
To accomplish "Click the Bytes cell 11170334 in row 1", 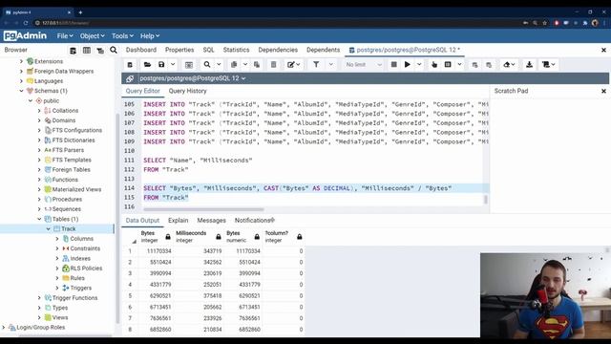I will point(156,251).
